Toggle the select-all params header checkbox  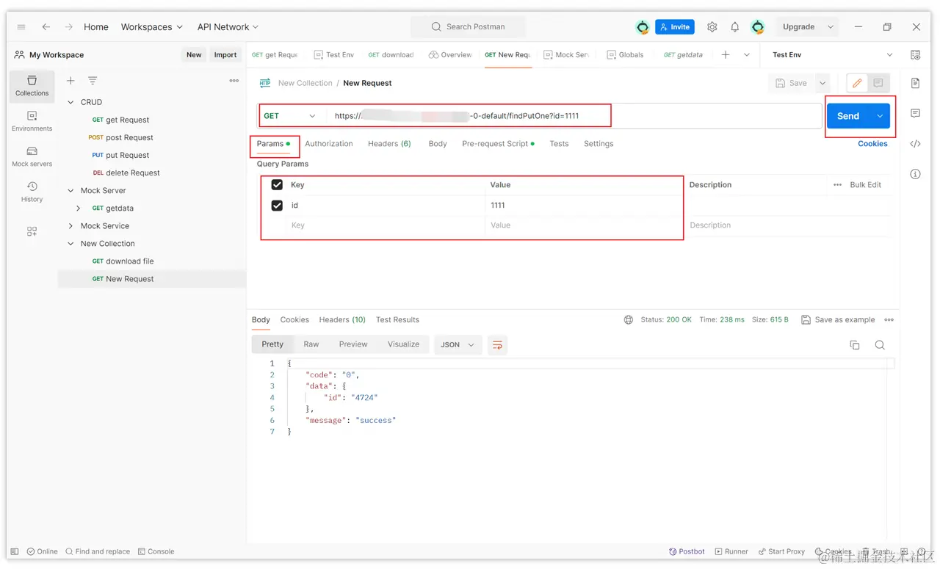(x=277, y=185)
